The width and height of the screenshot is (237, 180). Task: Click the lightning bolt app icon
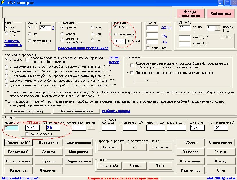click(x=3, y=3)
